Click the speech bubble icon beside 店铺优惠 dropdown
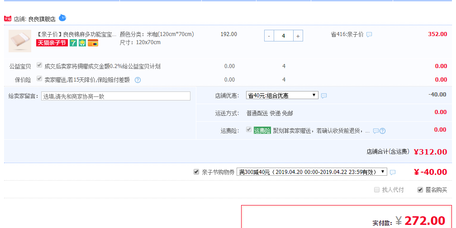Screen dimensions: 456x228 (324, 96)
